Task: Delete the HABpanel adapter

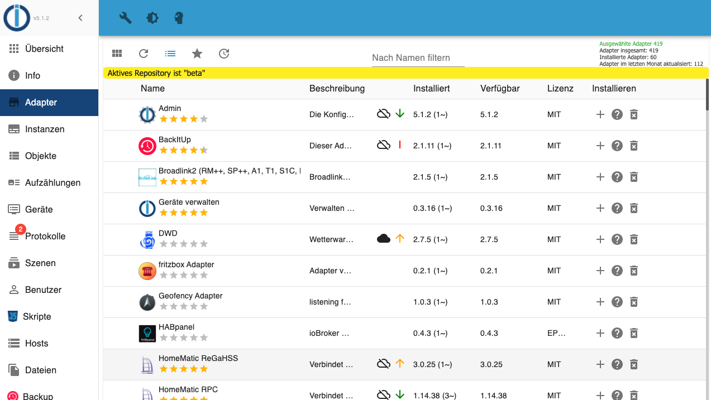Action: 634,333
